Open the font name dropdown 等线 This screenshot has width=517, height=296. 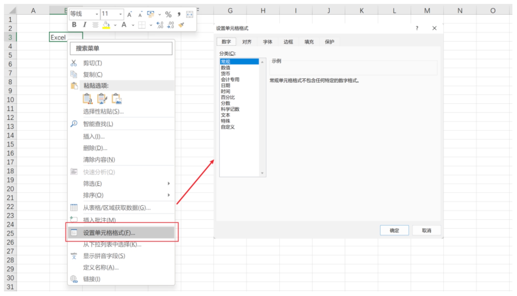(x=97, y=14)
